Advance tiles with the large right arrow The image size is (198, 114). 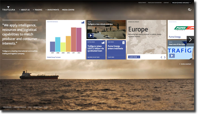click(190, 40)
